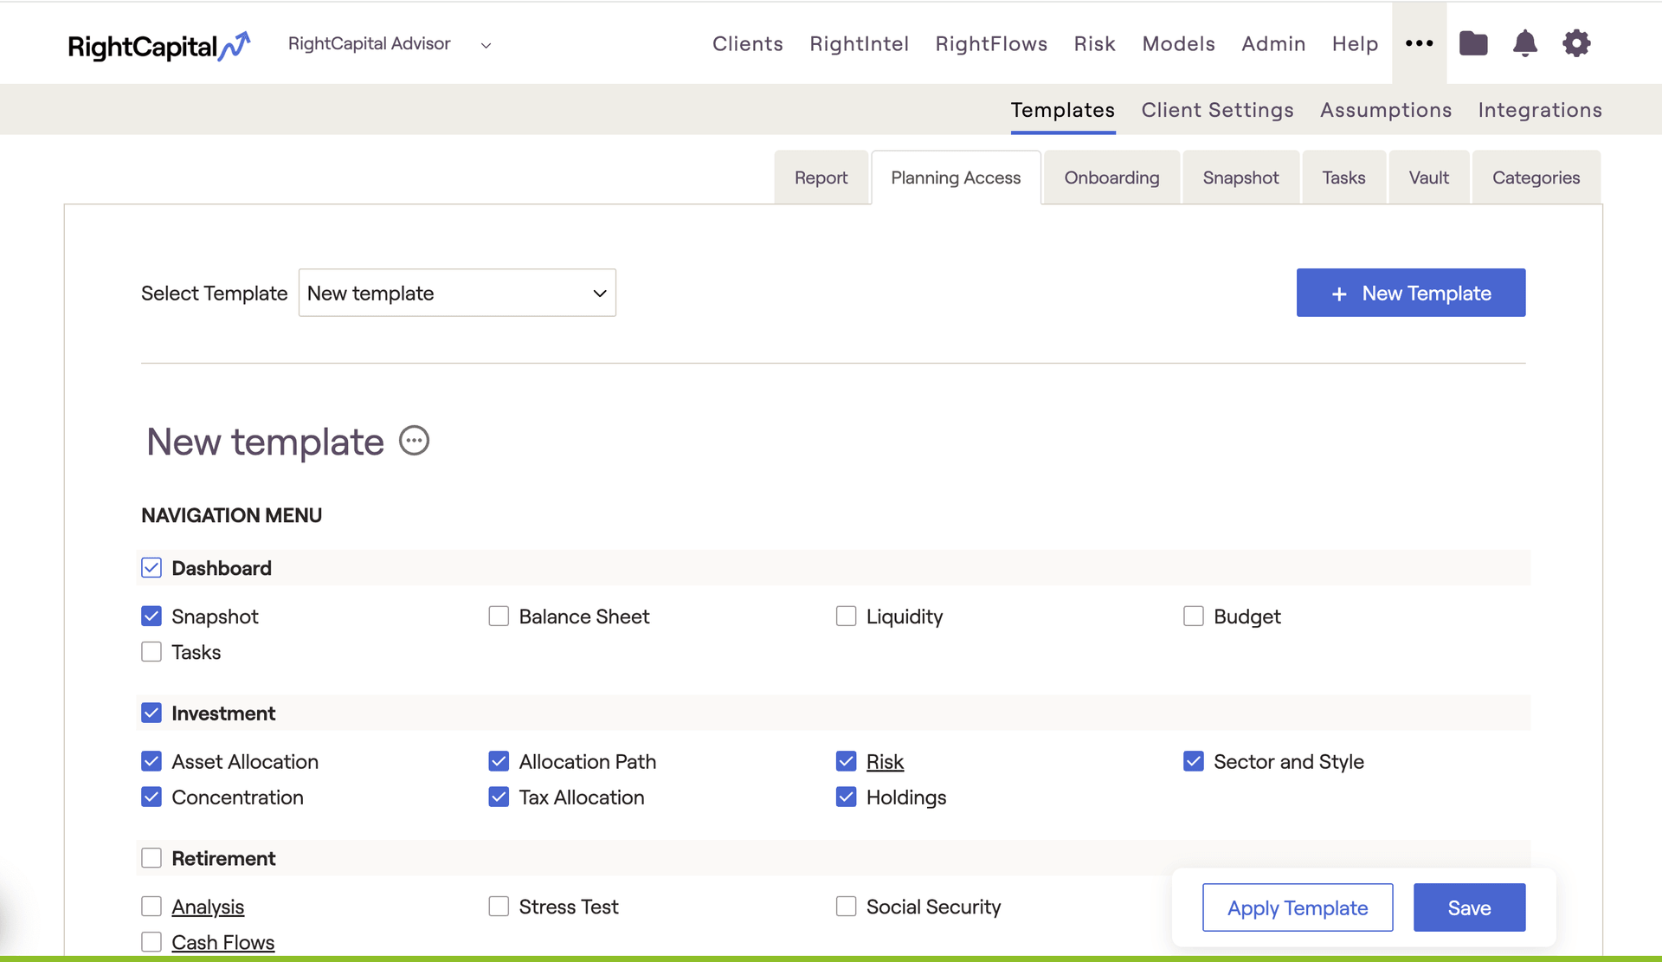Open Models in top navigation
Viewport: 1662px width, 962px height.
click(1178, 43)
